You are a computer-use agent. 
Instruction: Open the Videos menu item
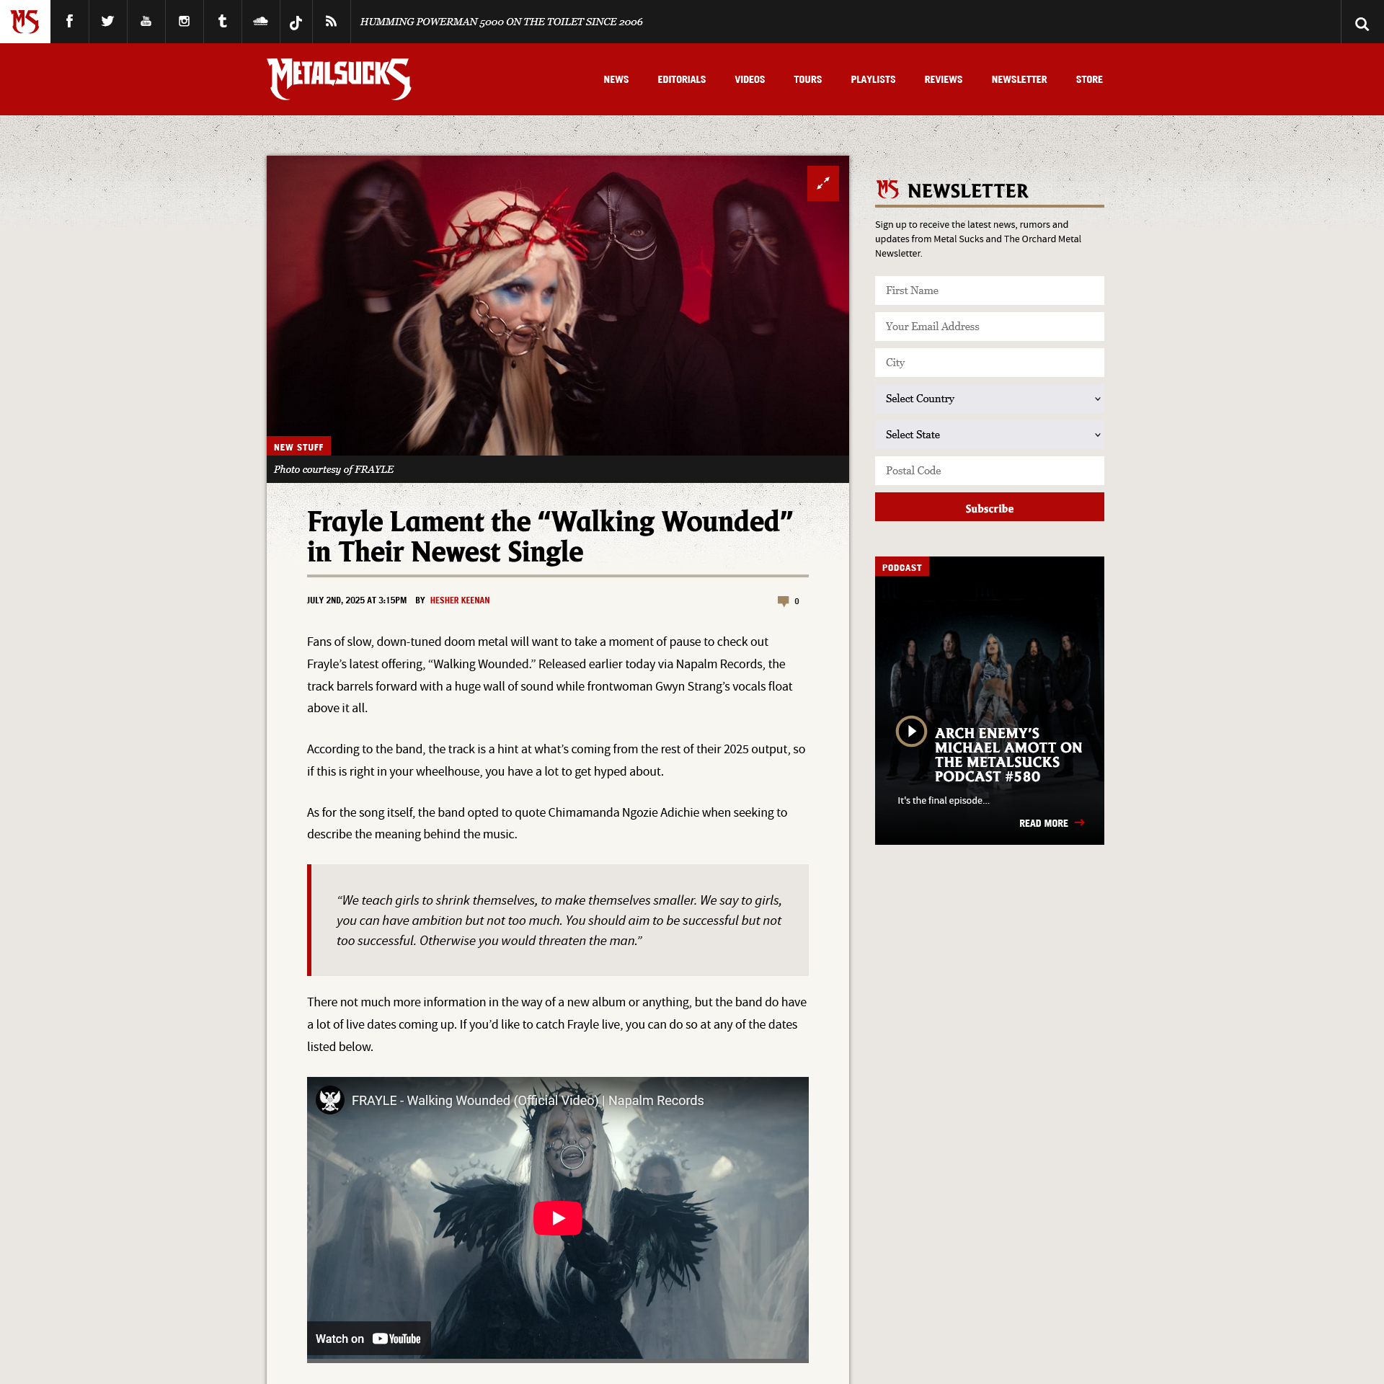point(750,79)
